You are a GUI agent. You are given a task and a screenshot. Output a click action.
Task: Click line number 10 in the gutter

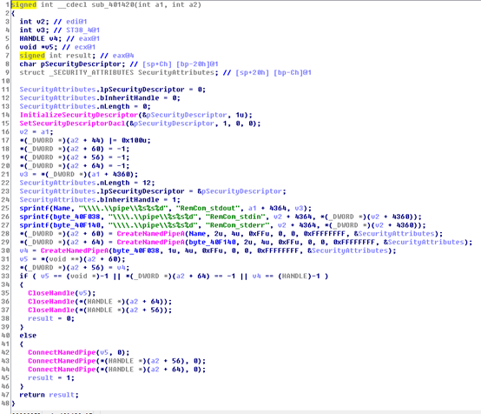pyautogui.click(x=5, y=81)
